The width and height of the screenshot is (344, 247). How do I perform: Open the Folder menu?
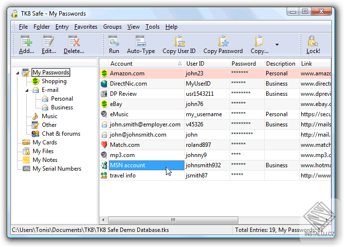coord(41,27)
